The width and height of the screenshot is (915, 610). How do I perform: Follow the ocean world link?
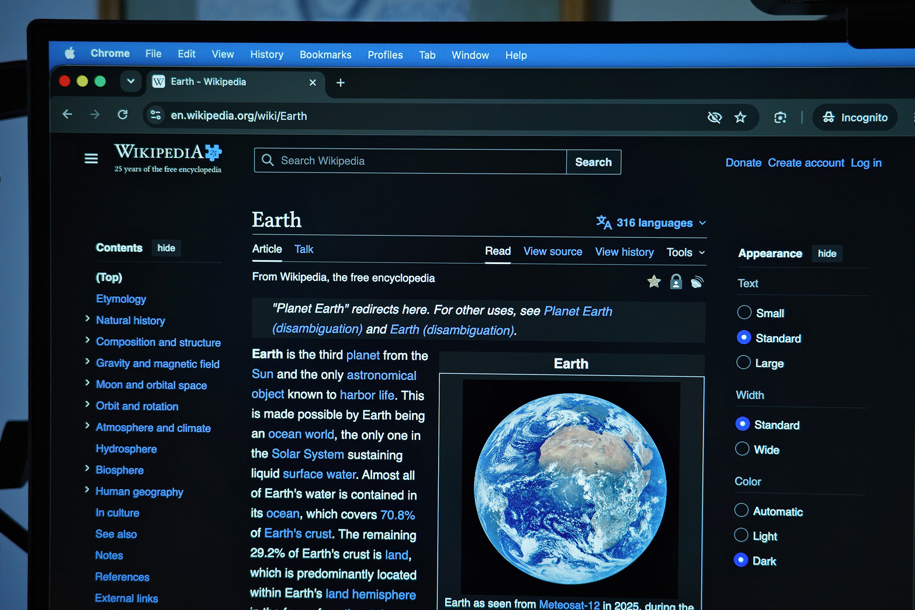[301, 434]
